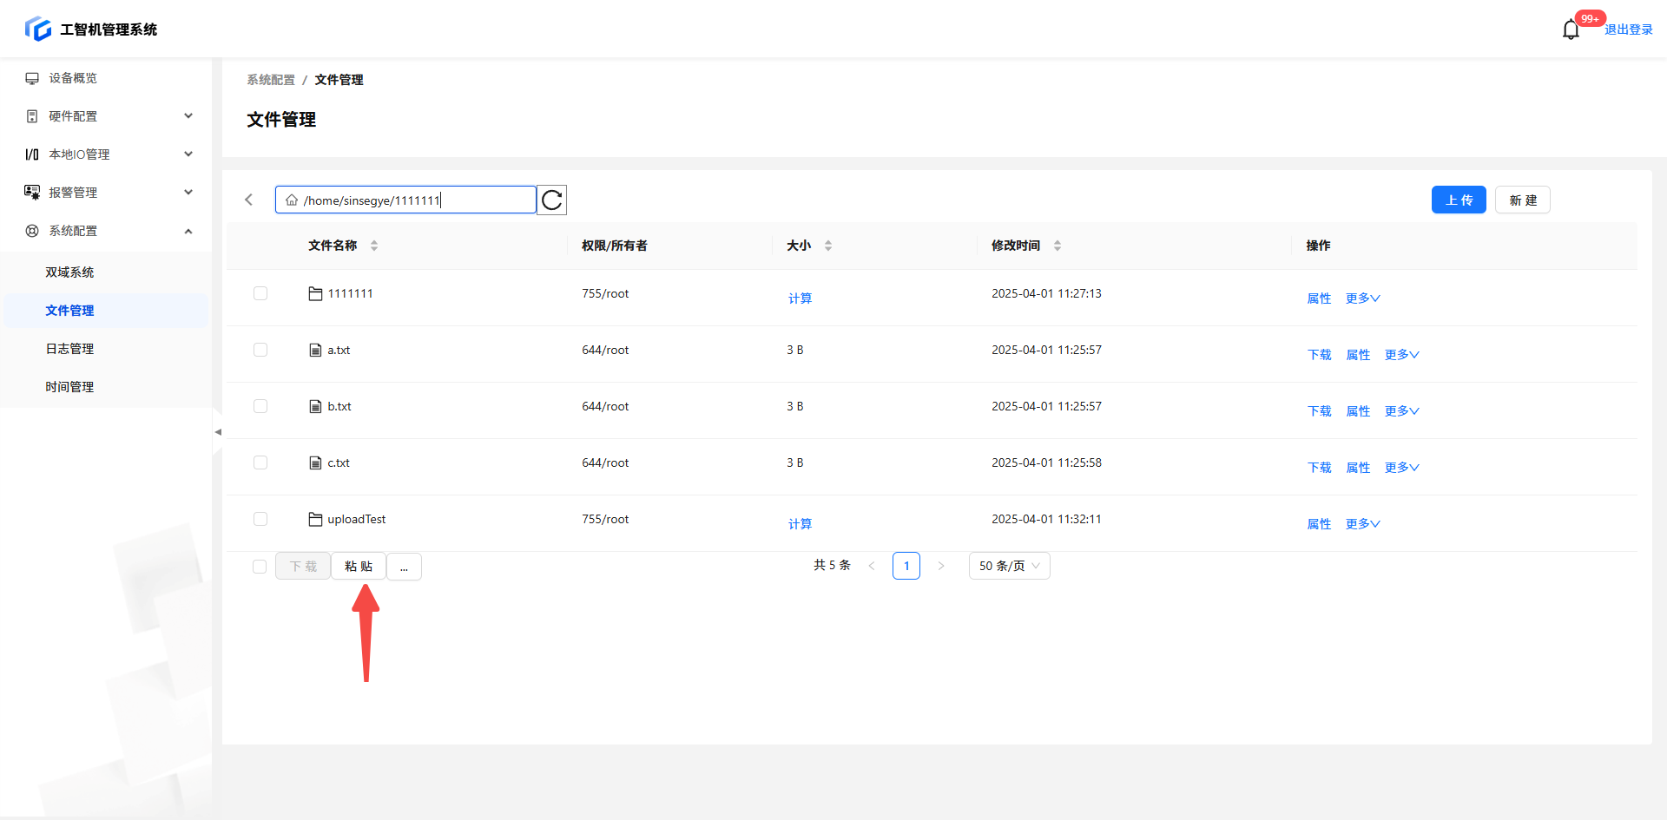Open the uploadTest folder

click(x=356, y=520)
